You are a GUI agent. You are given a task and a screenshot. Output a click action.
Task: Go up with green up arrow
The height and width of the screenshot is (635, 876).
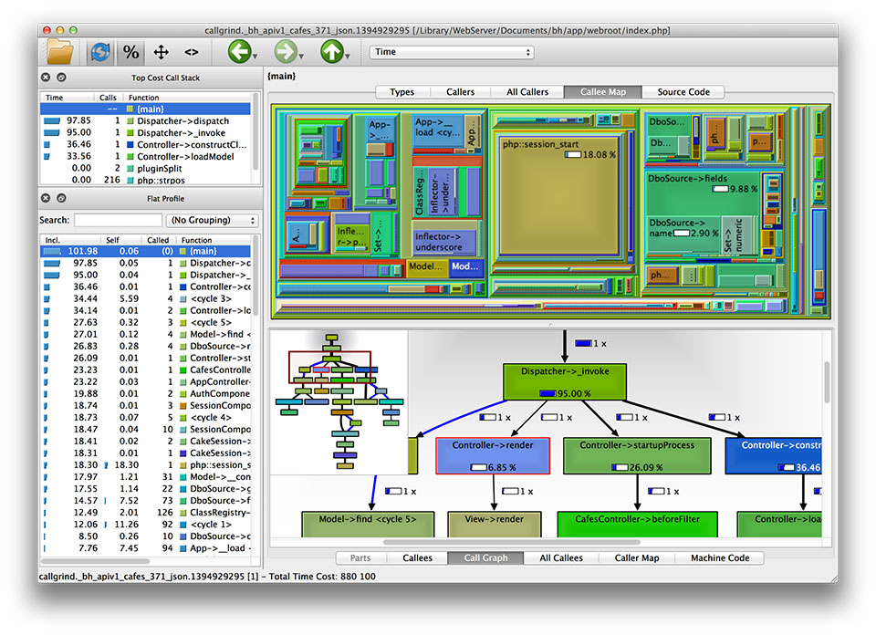click(x=331, y=53)
